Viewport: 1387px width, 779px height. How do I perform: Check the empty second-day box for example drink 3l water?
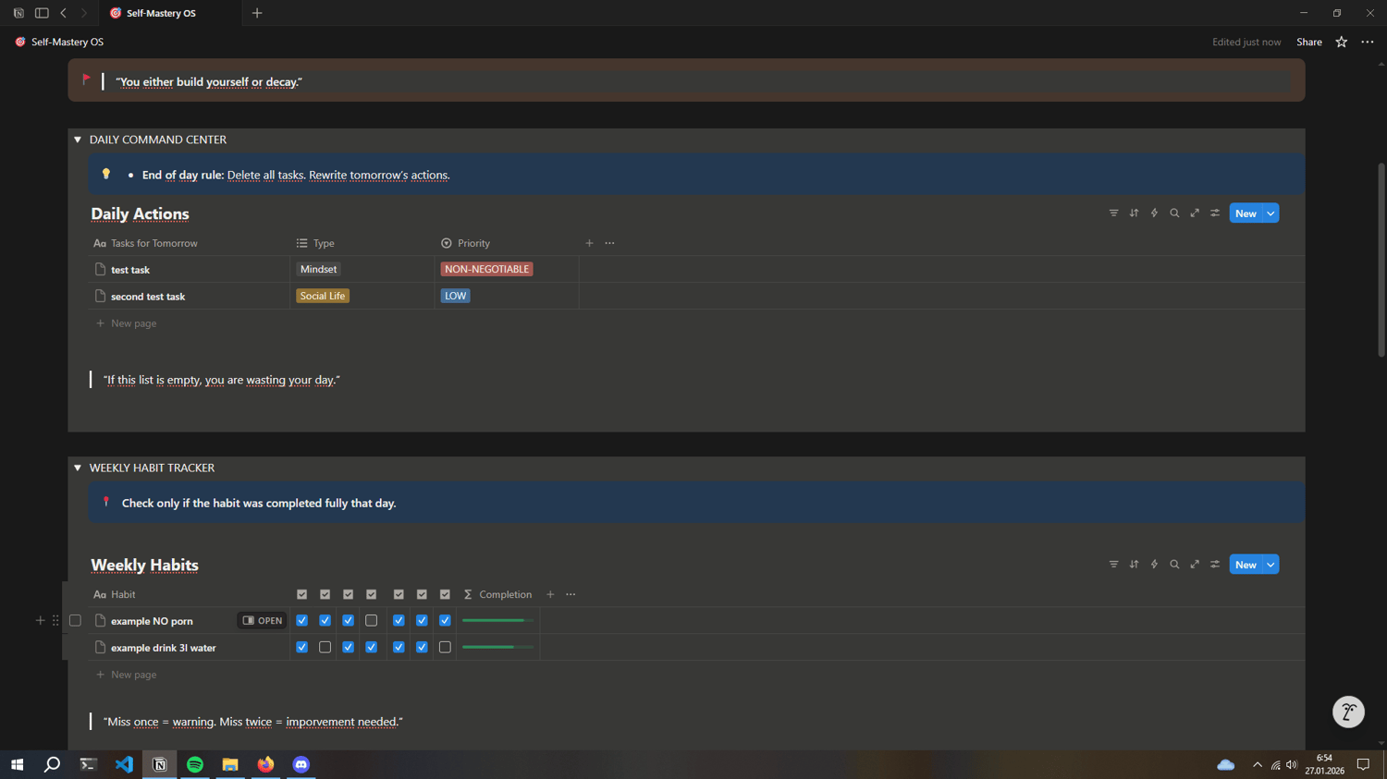[x=325, y=648]
